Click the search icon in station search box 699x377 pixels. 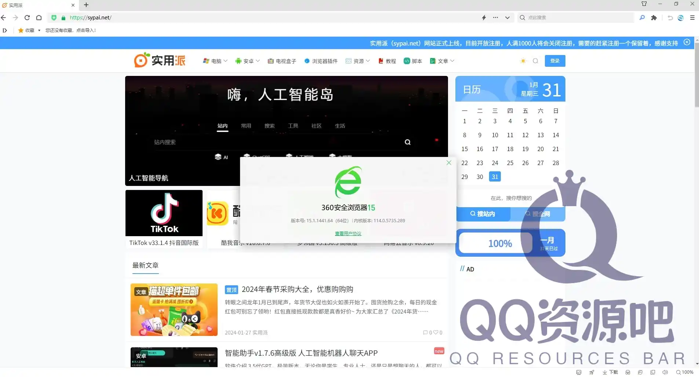[407, 142]
